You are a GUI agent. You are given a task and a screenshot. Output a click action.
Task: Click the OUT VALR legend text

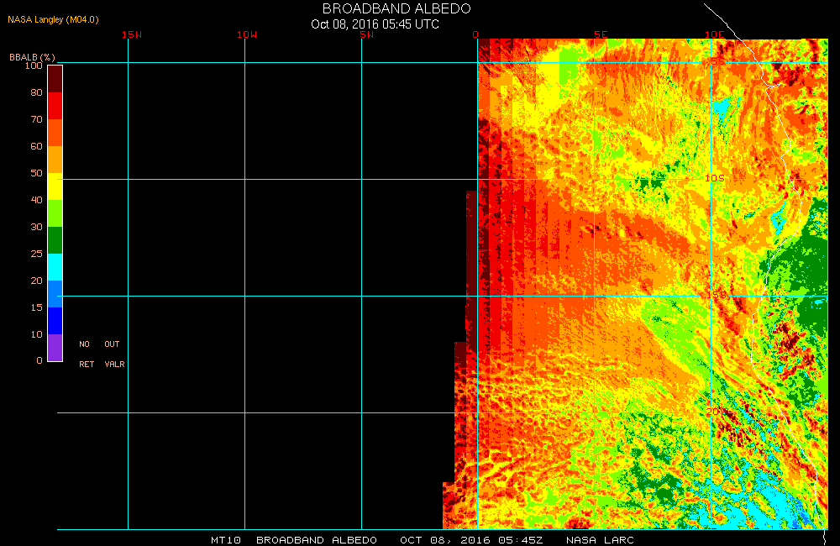[x=113, y=354]
